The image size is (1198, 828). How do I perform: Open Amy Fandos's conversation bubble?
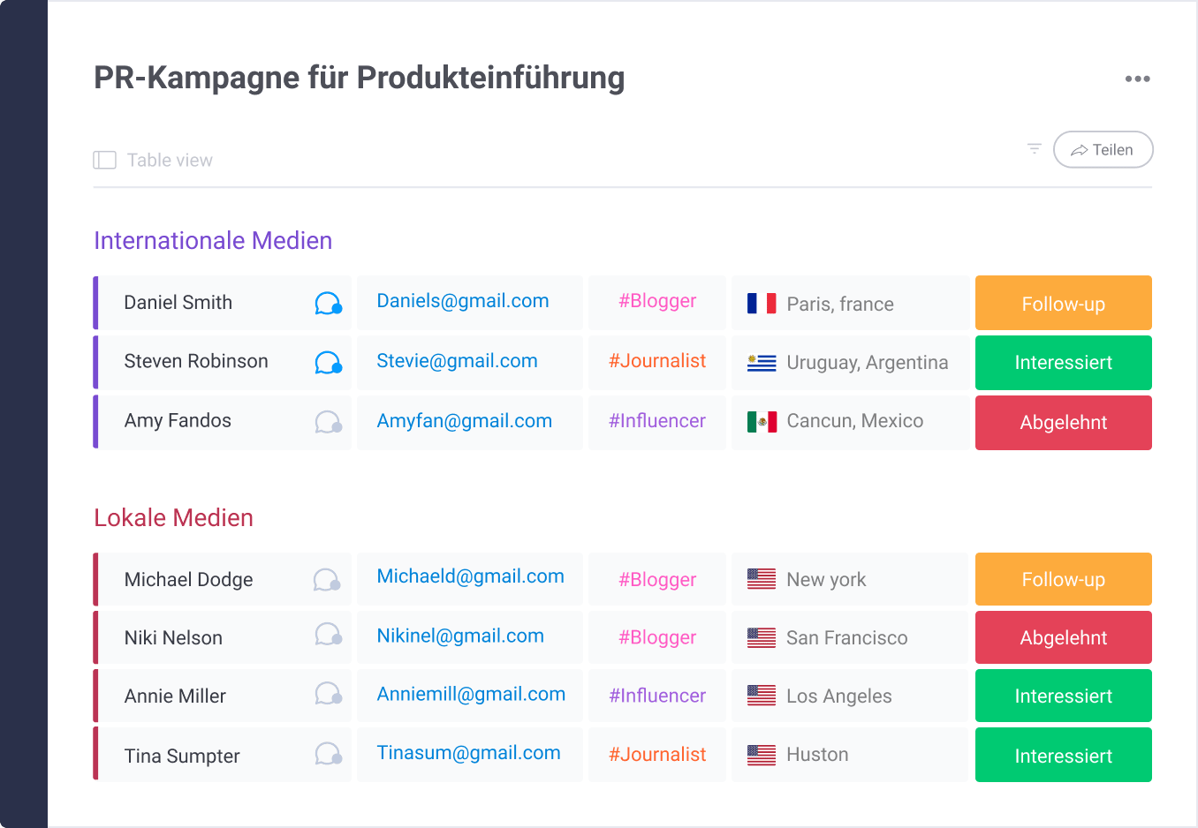[x=328, y=422]
